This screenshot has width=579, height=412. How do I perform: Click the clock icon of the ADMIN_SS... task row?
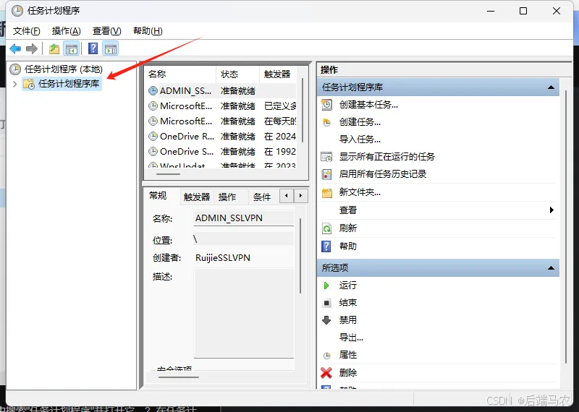click(x=153, y=91)
